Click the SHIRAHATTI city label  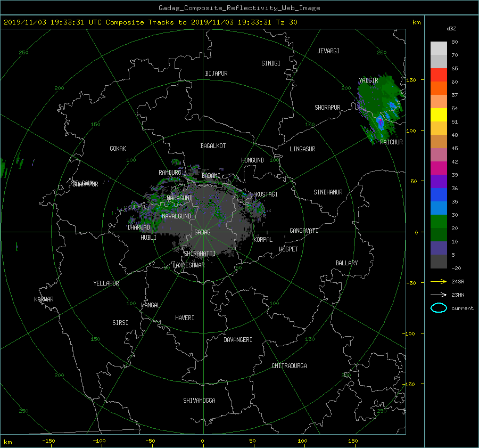coord(200,254)
